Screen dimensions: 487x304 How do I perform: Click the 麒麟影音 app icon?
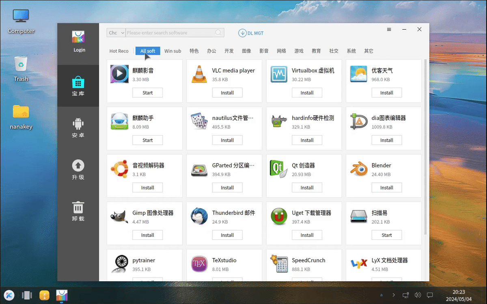tap(119, 74)
